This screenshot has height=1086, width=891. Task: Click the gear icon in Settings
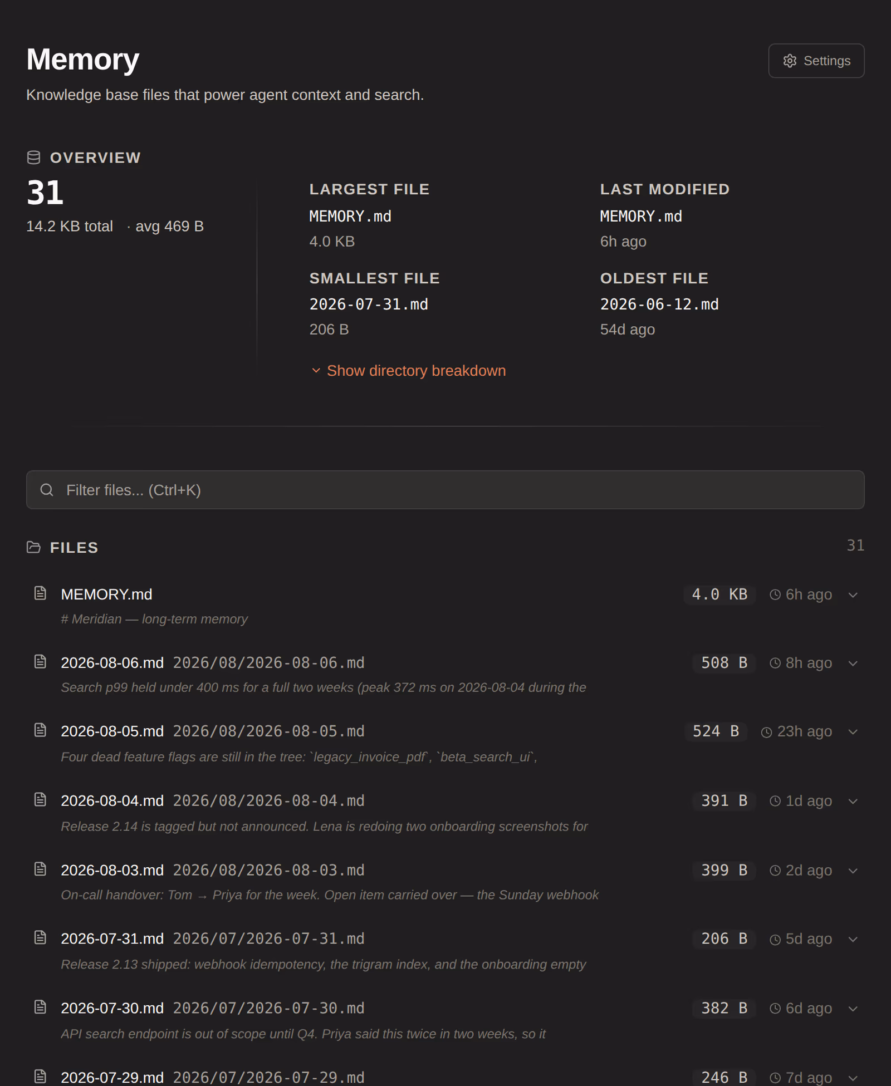click(x=790, y=61)
